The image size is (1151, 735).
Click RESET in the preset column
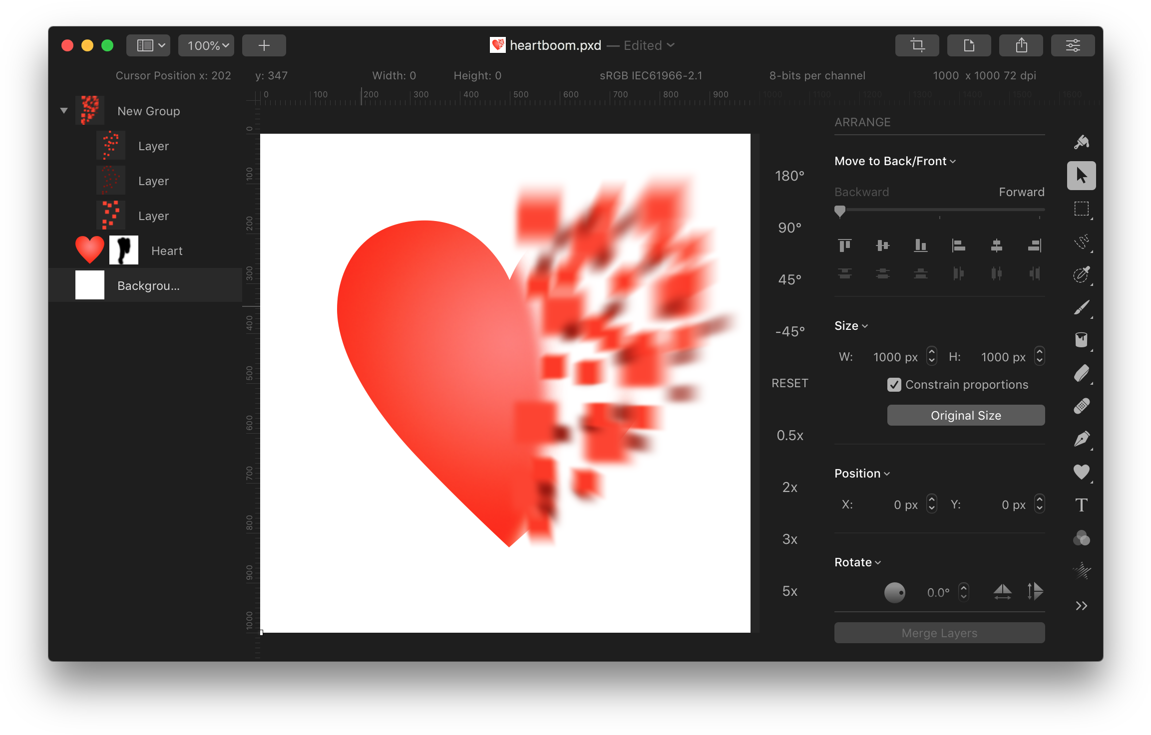[789, 383]
